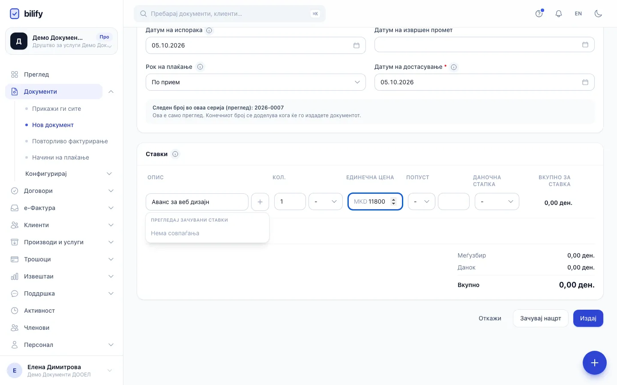Show info for Датум на испорака
Screen dimensions: 617x385
tap(209, 30)
